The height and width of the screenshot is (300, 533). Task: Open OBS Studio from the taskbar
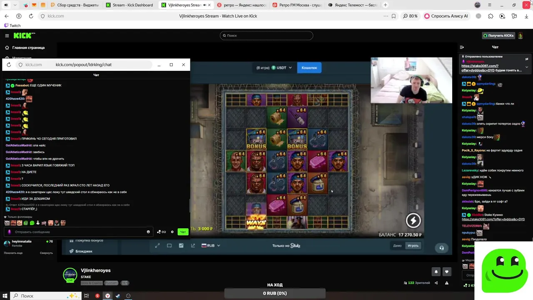coord(128,296)
